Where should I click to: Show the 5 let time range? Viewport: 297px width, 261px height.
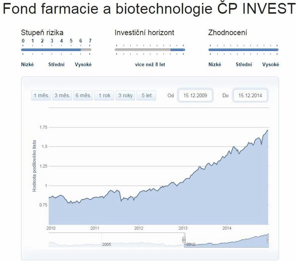(146, 96)
